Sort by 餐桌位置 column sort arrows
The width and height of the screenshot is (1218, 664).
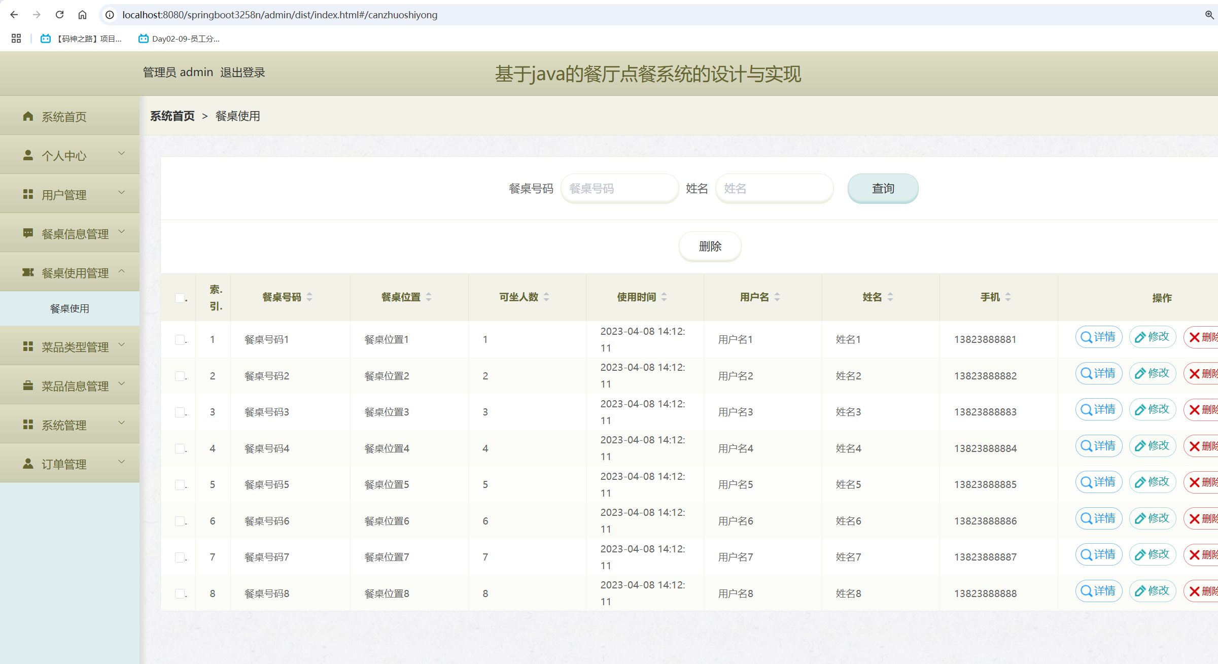429,297
